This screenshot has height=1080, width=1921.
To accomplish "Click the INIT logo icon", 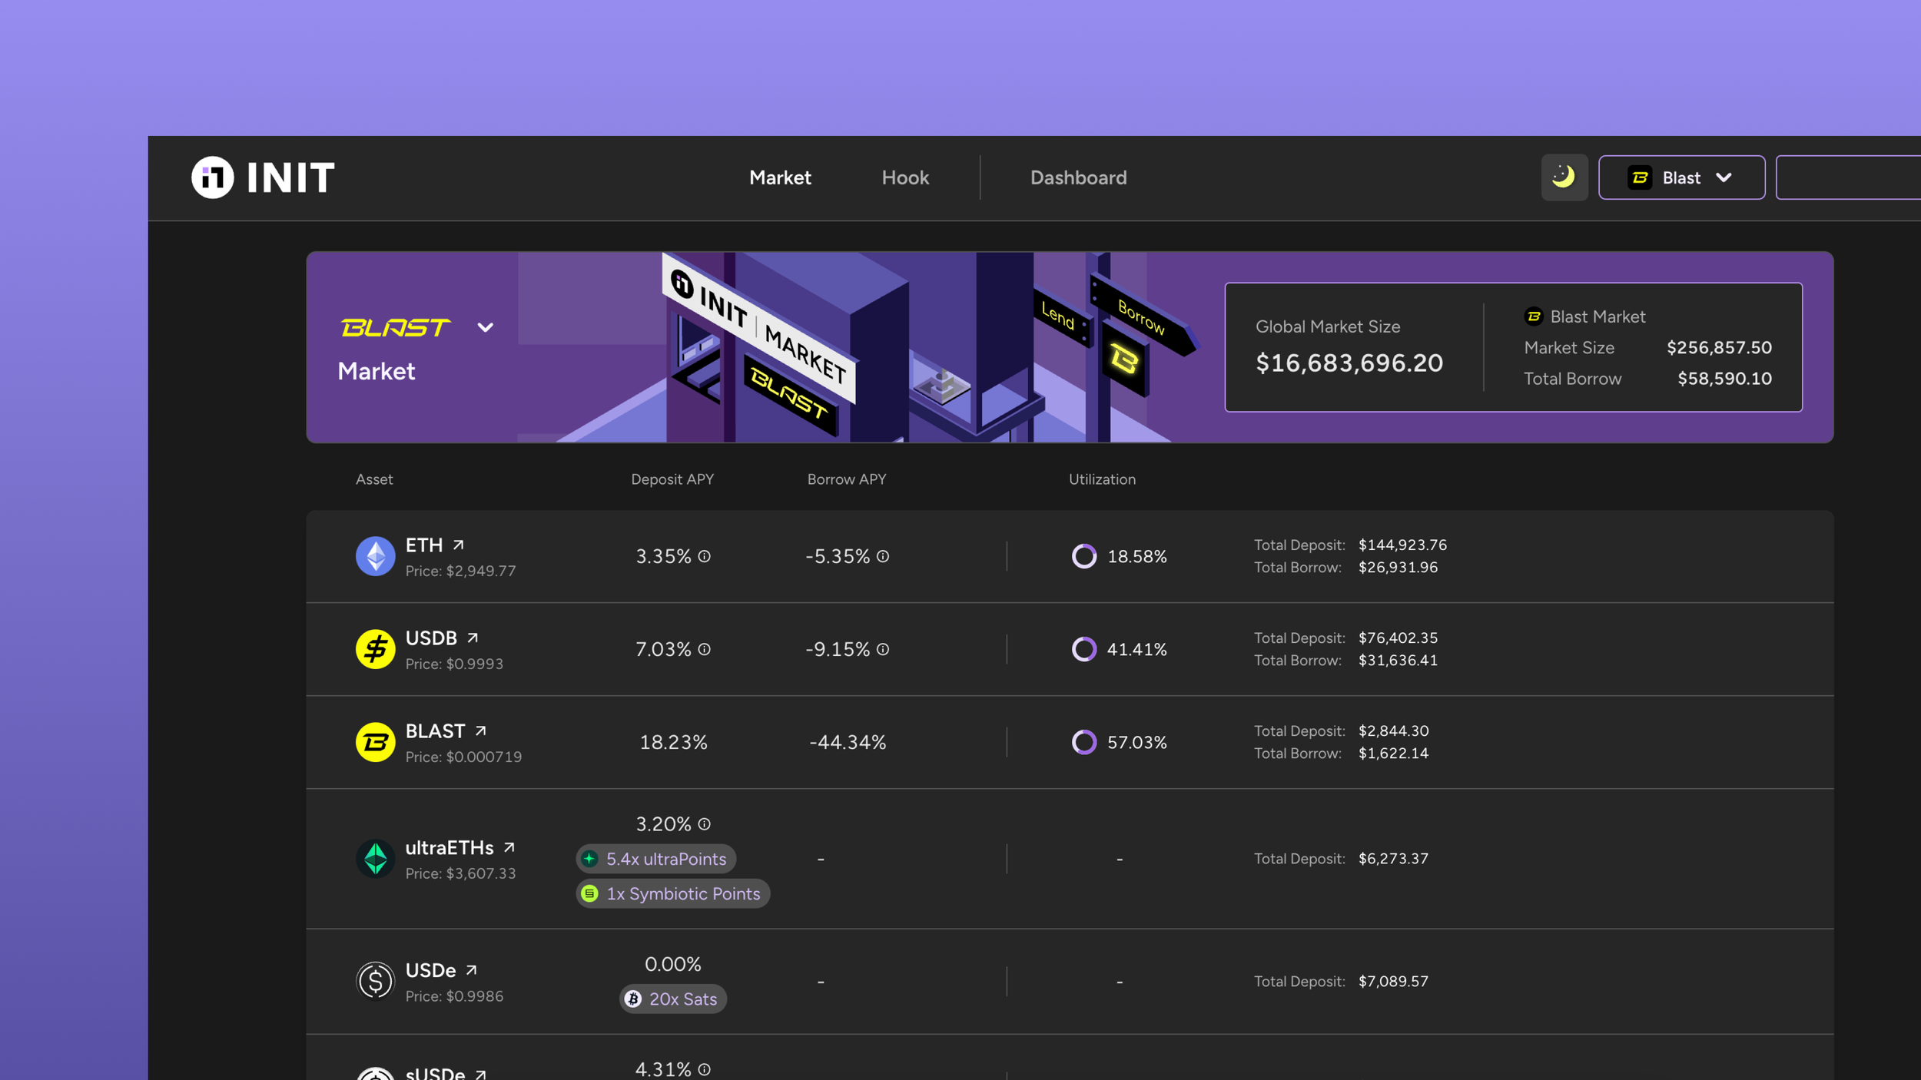I will click(212, 177).
